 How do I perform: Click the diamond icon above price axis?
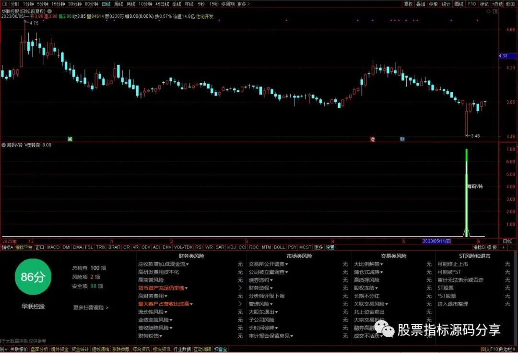pos(488,11)
